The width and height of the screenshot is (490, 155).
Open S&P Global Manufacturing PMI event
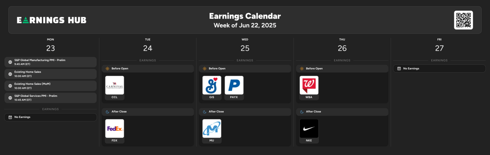coord(50,62)
